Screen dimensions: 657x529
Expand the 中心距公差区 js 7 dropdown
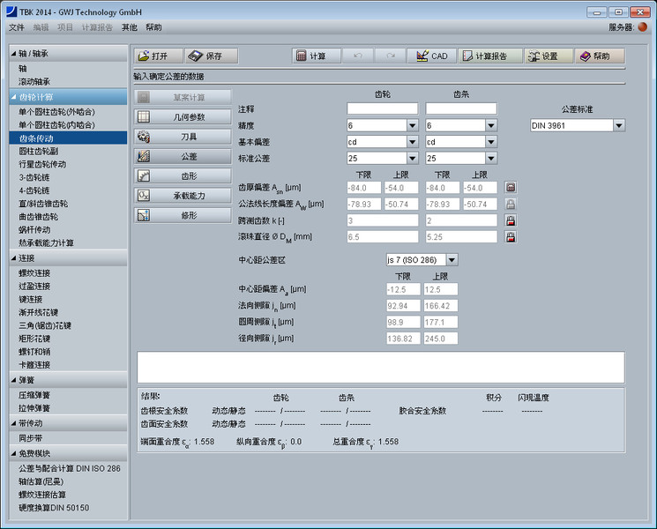pyautogui.click(x=452, y=260)
